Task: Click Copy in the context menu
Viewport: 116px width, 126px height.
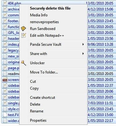Action: pos(34,88)
